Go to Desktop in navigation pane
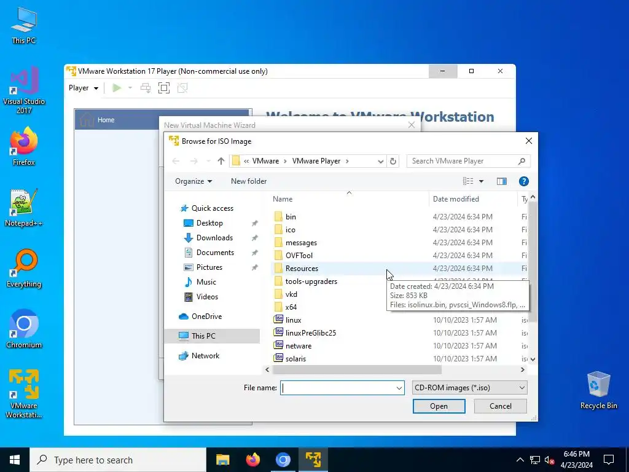This screenshot has width=629, height=472. 209,223
